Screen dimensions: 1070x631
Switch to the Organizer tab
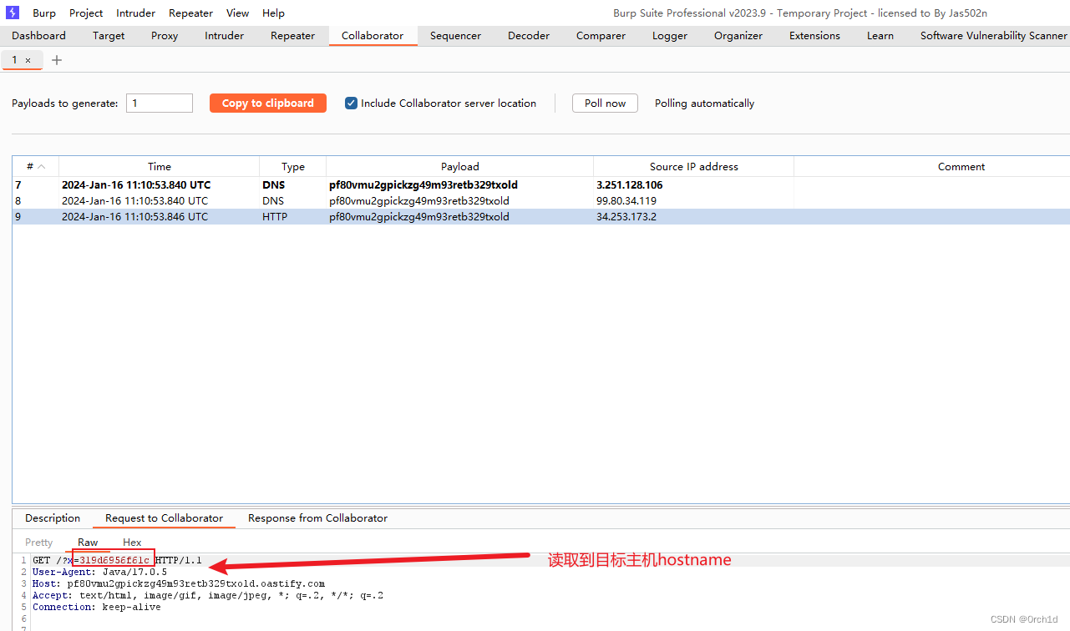[738, 36]
